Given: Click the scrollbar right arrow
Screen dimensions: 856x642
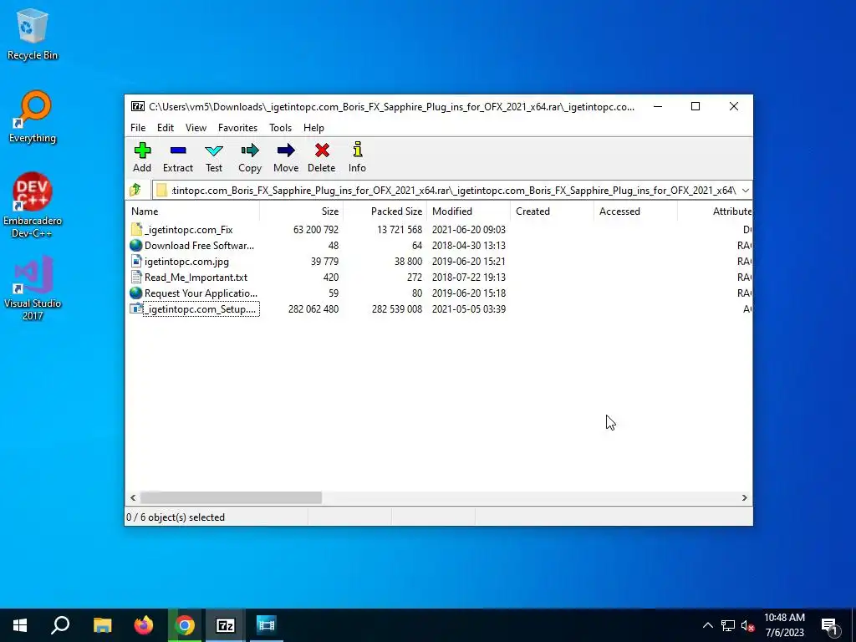Looking at the screenshot, I should click(744, 497).
